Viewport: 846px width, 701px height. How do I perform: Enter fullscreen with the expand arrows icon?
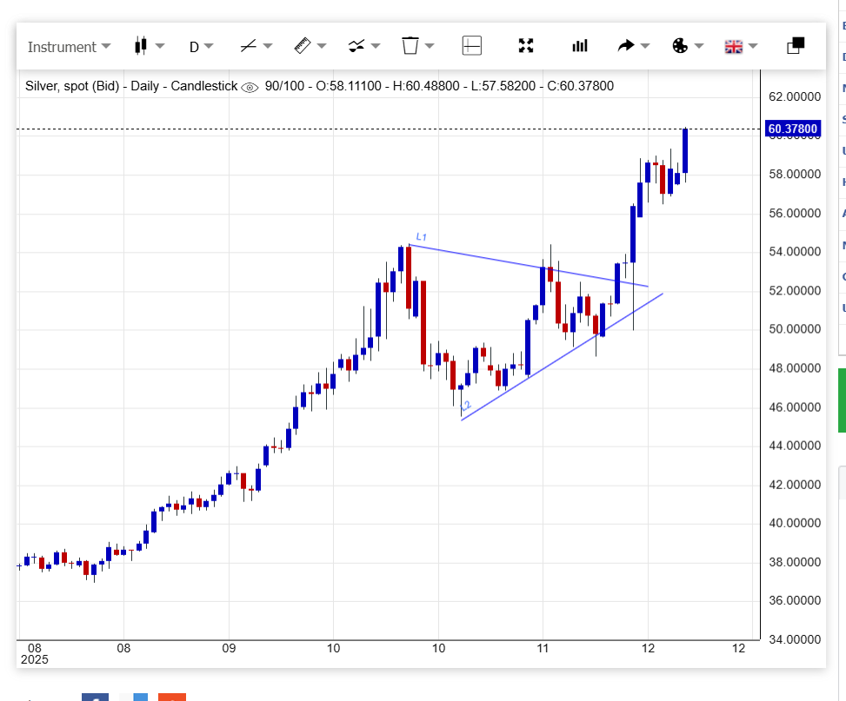pyautogui.click(x=525, y=46)
